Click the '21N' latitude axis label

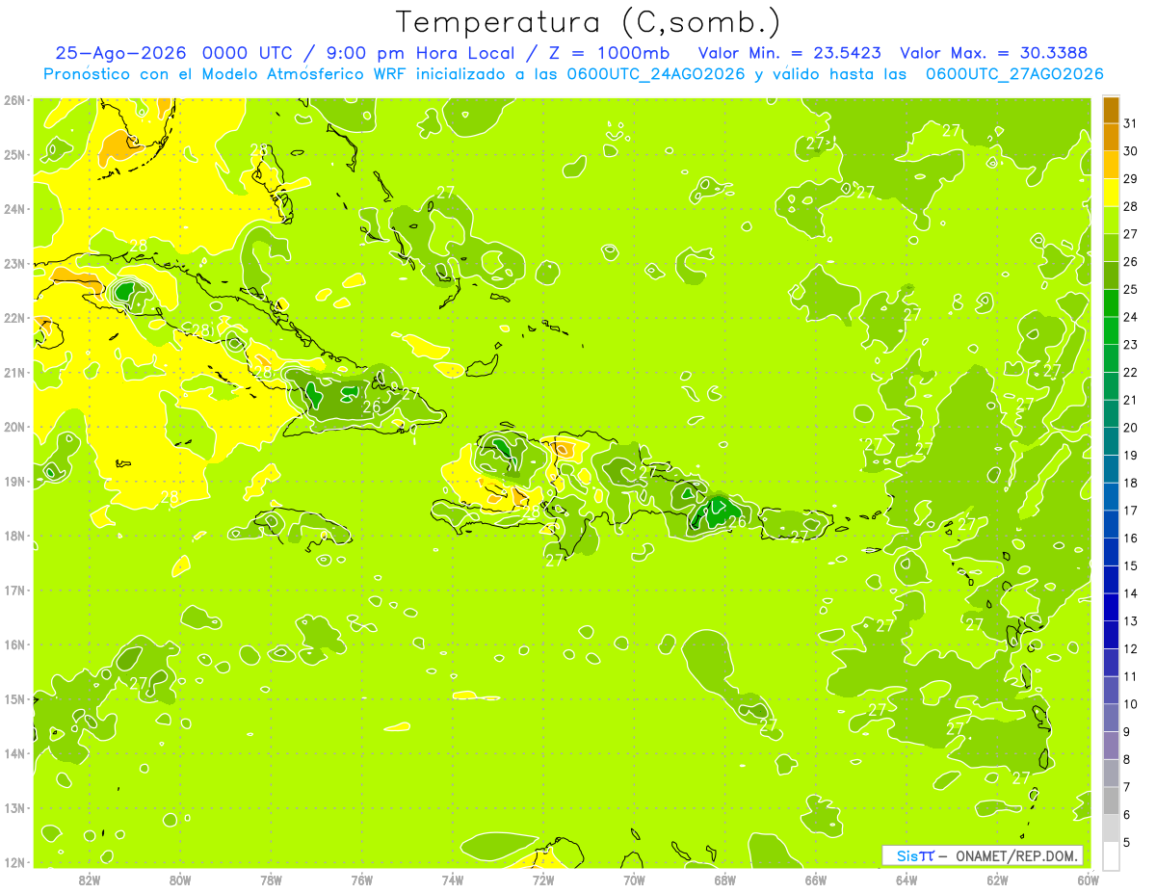[x=14, y=372]
